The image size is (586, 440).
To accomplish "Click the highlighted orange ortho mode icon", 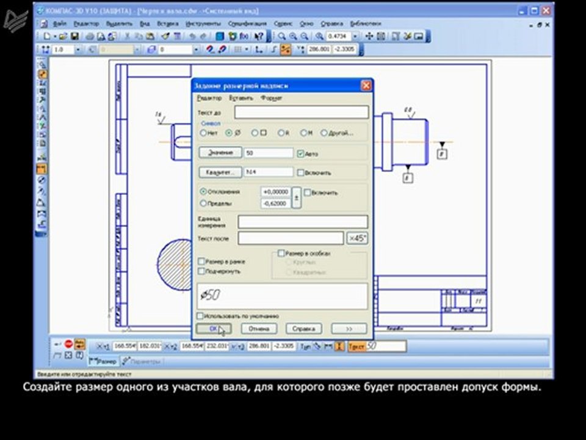I will tap(286, 50).
